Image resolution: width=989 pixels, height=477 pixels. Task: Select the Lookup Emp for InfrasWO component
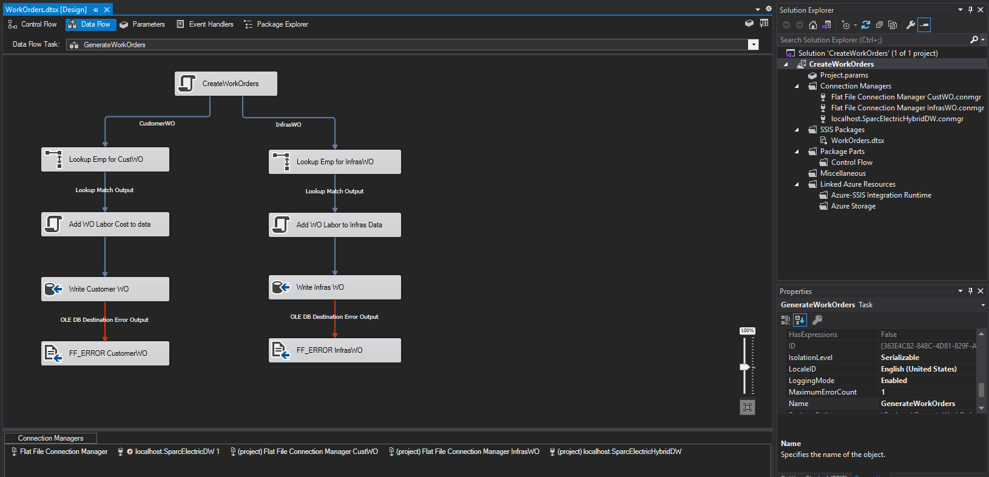coord(335,162)
